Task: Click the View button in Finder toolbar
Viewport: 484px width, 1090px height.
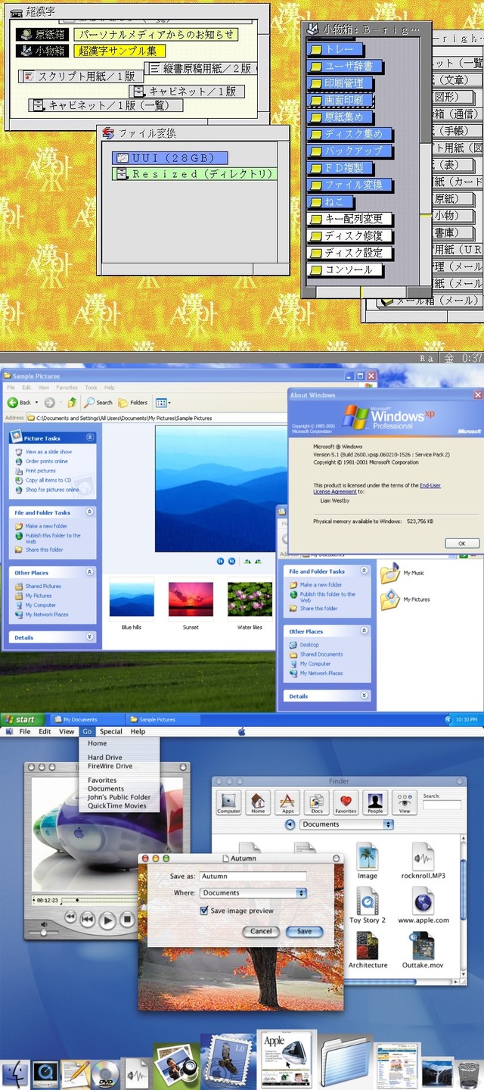Action: (405, 802)
